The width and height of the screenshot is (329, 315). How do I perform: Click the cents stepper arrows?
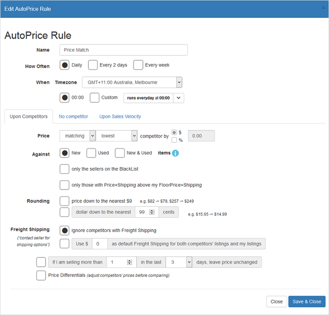(152, 212)
